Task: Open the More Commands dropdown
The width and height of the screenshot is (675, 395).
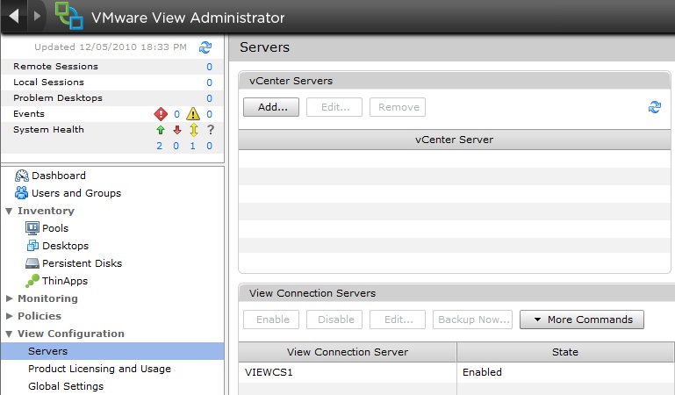Action: (x=582, y=320)
